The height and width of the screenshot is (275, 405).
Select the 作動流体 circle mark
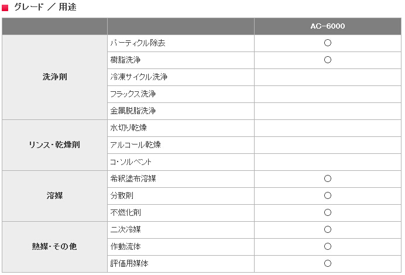point(328,246)
